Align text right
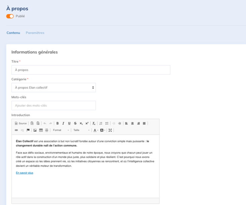Viewport: 246px width, 205px height. 138,123
